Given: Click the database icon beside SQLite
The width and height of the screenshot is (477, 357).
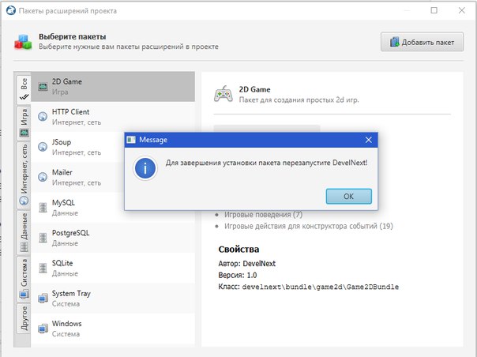Looking at the screenshot, I should click(x=43, y=268).
